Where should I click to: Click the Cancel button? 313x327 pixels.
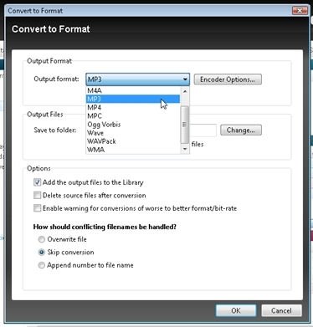(281, 310)
